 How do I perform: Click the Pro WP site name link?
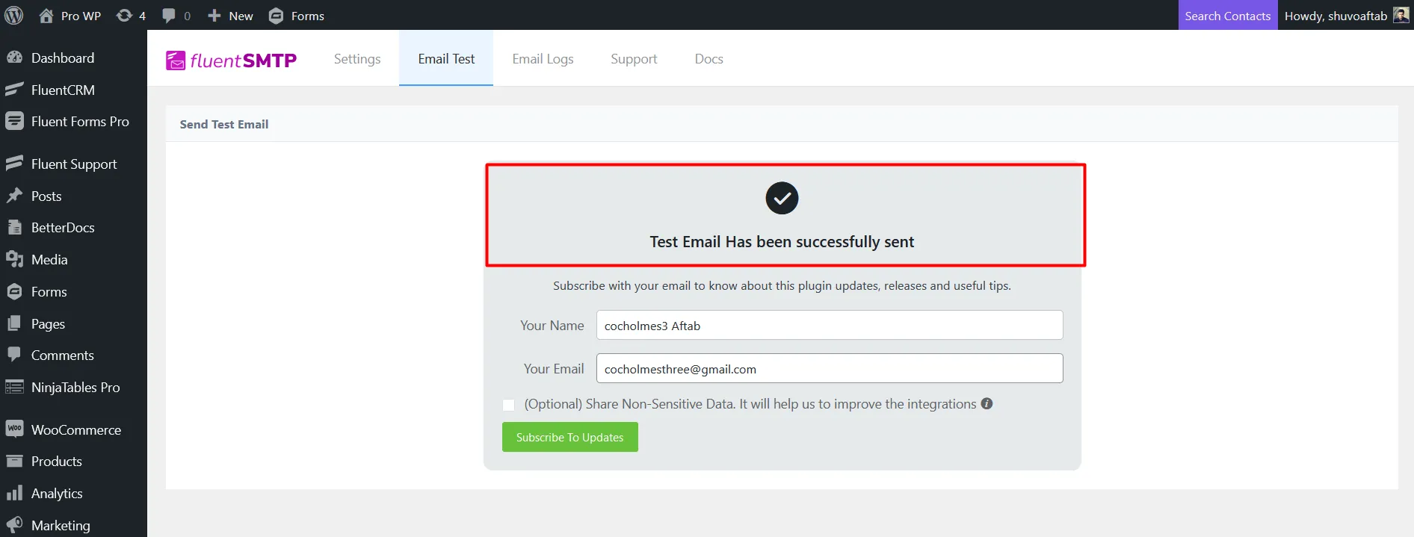(81, 16)
